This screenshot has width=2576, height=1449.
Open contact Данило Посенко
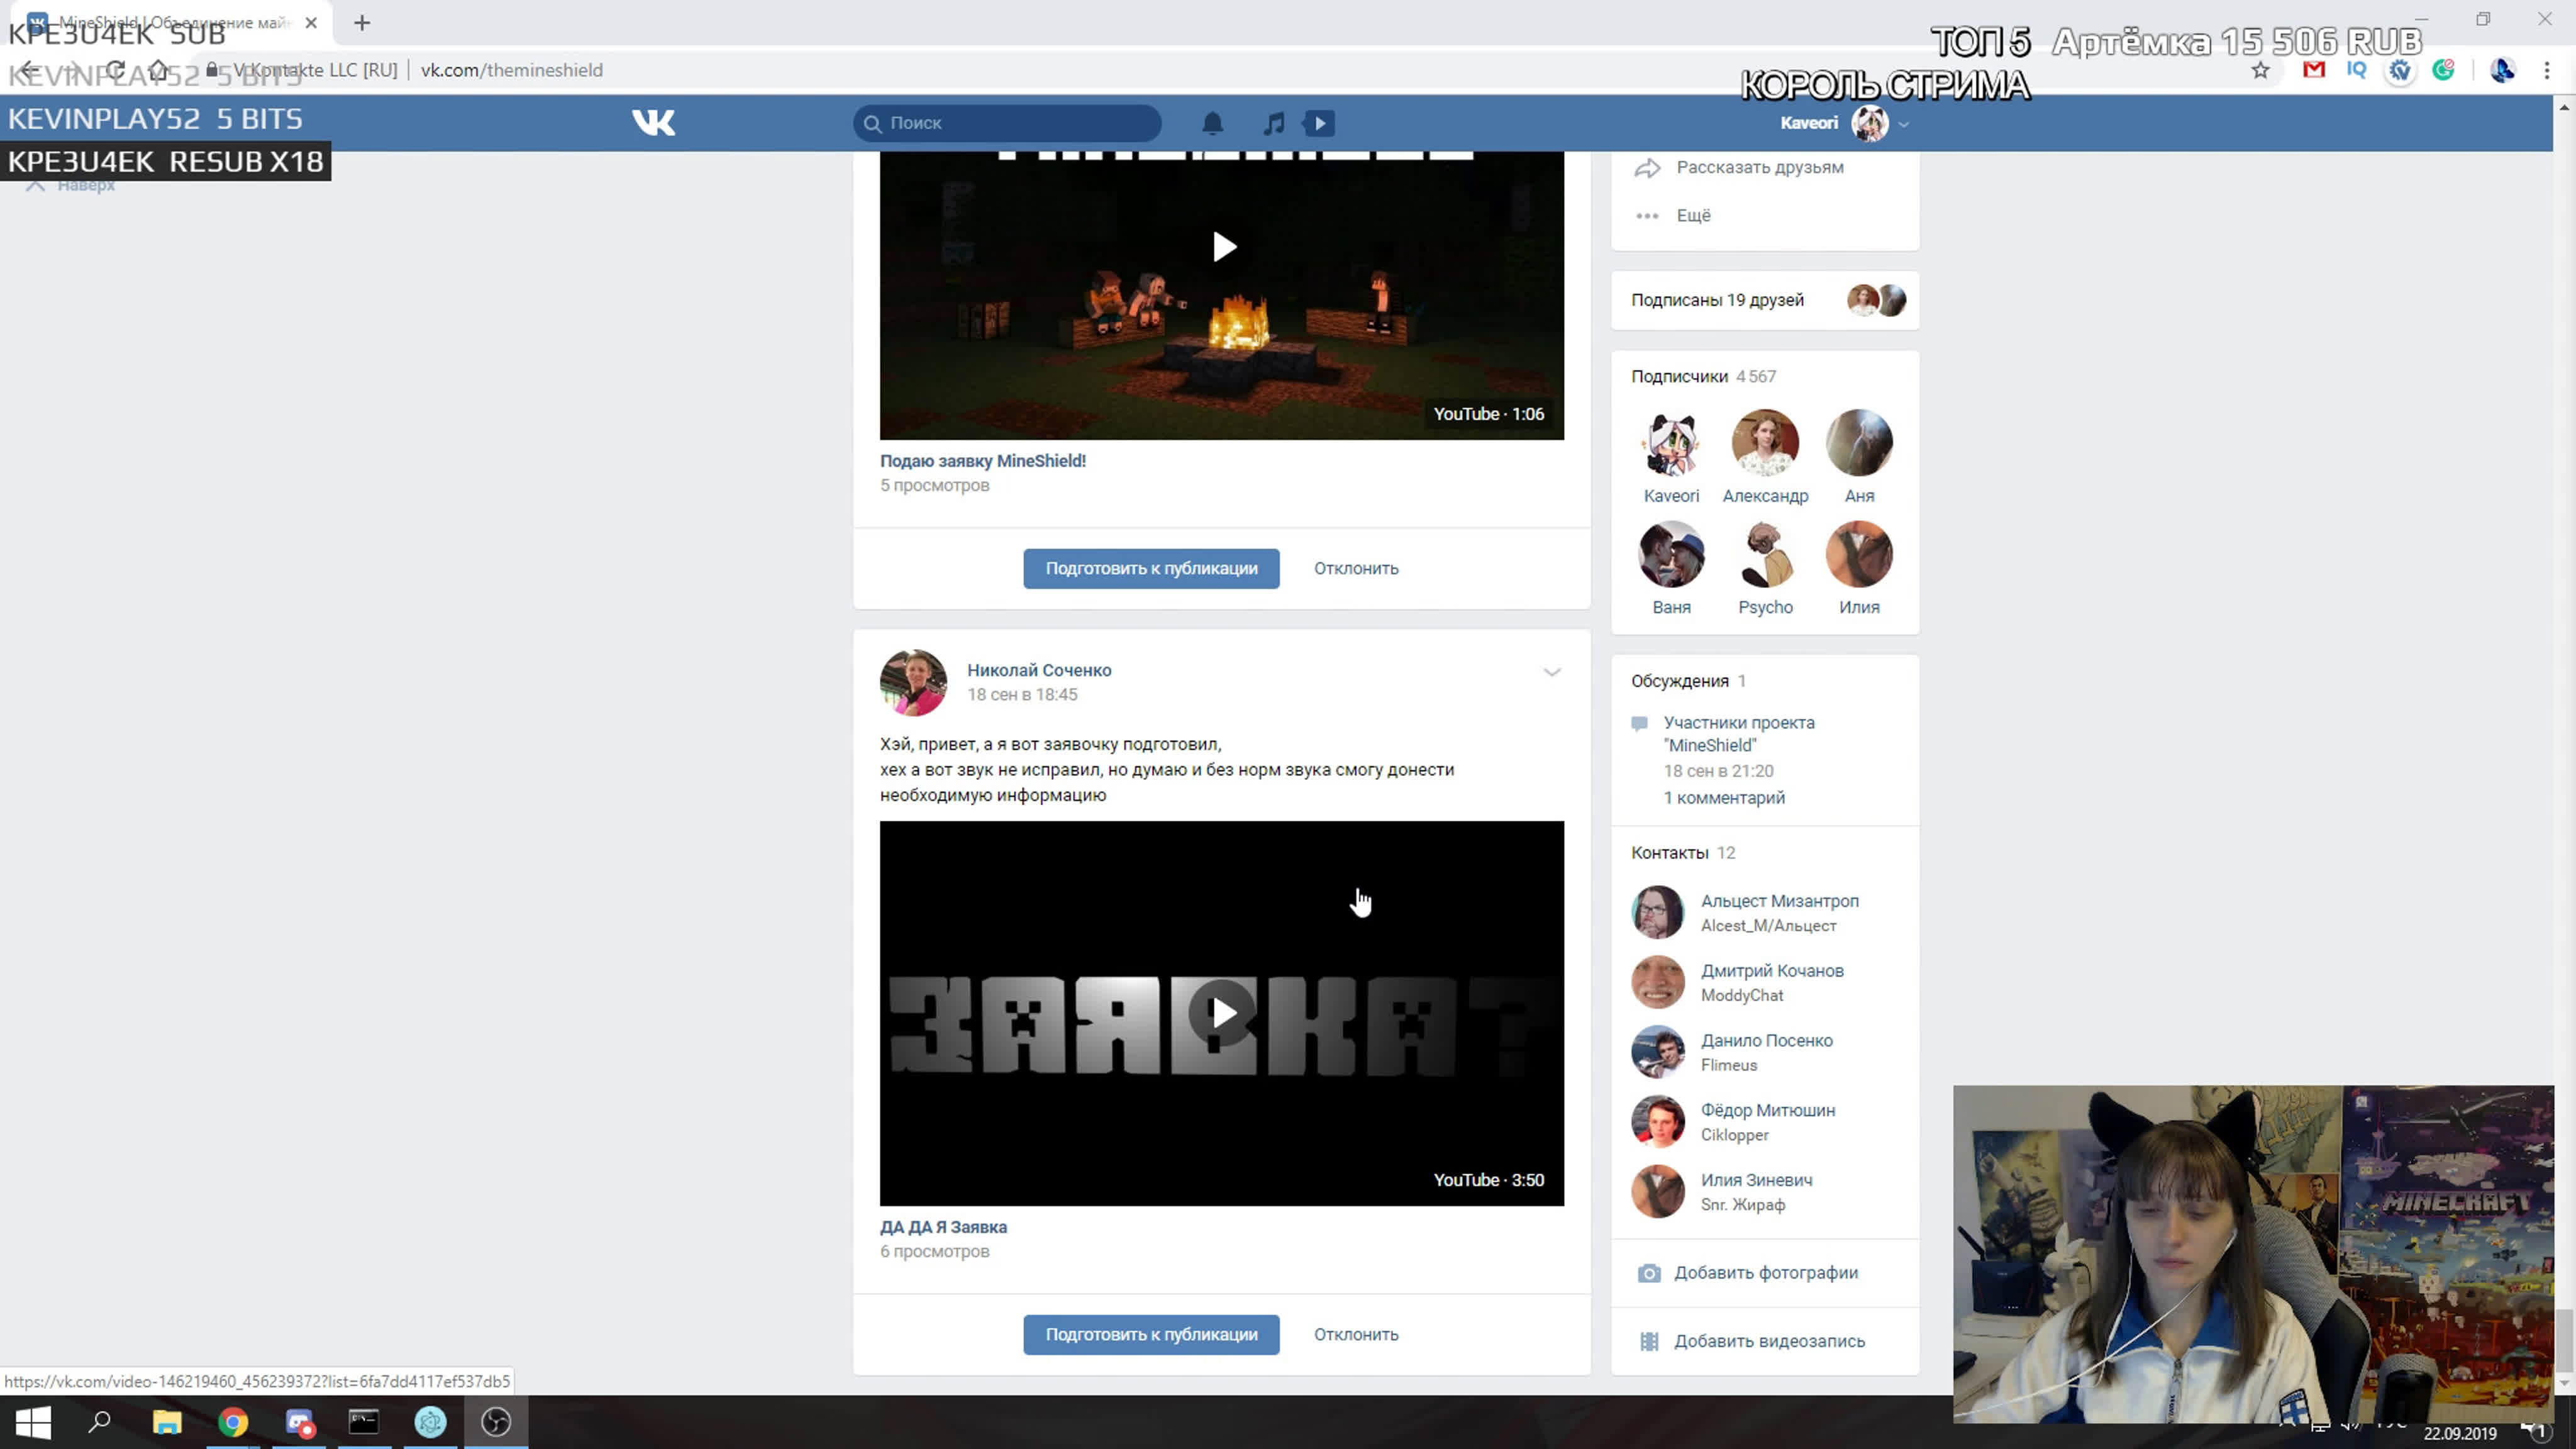[1767, 1041]
